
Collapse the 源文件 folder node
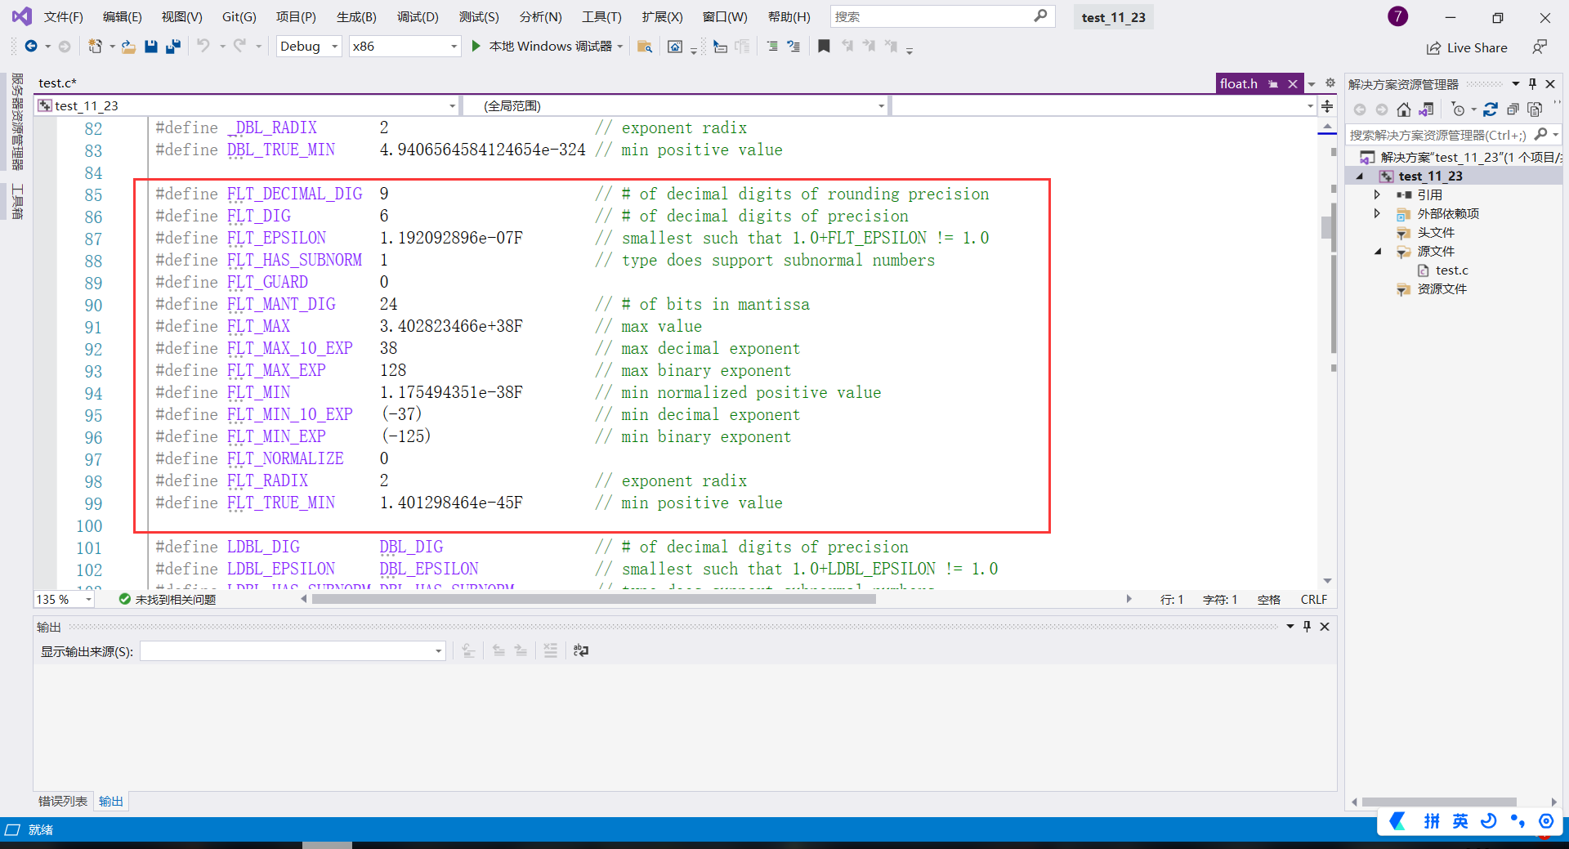pos(1377,252)
